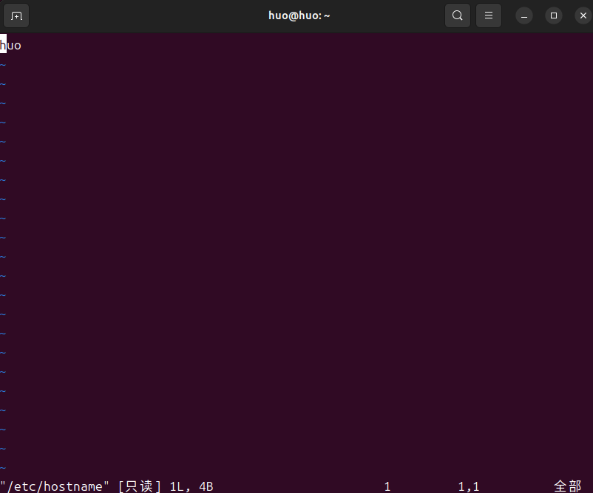Click the [只读] read-only indicator

140,486
